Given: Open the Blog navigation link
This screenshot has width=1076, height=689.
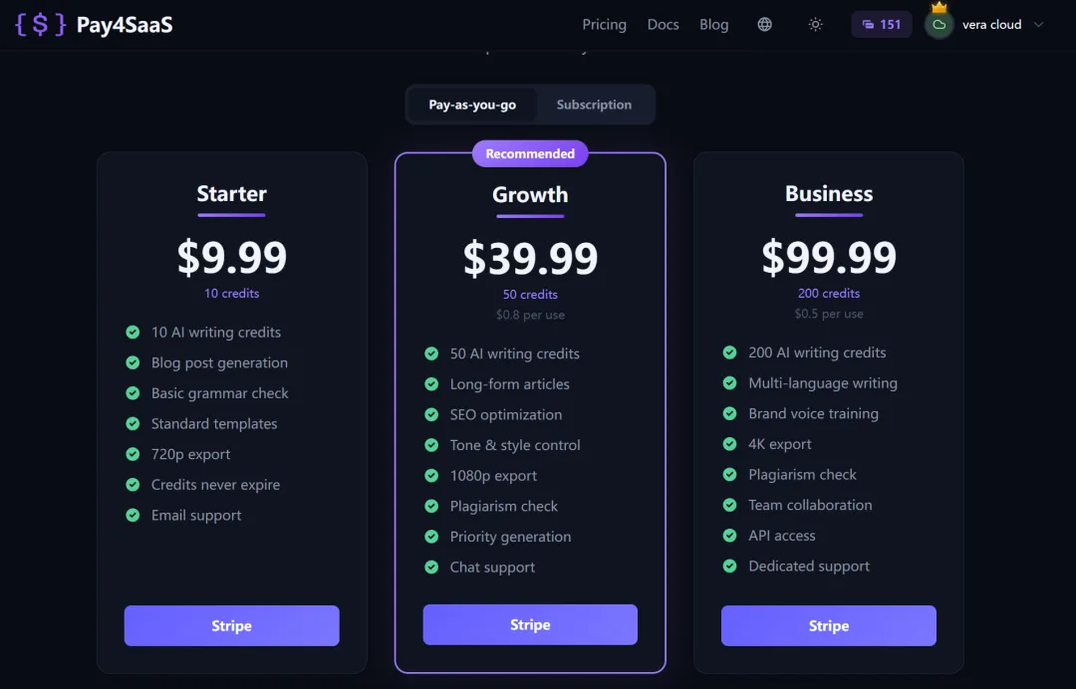Looking at the screenshot, I should pyautogui.click(x=713, y=25).
